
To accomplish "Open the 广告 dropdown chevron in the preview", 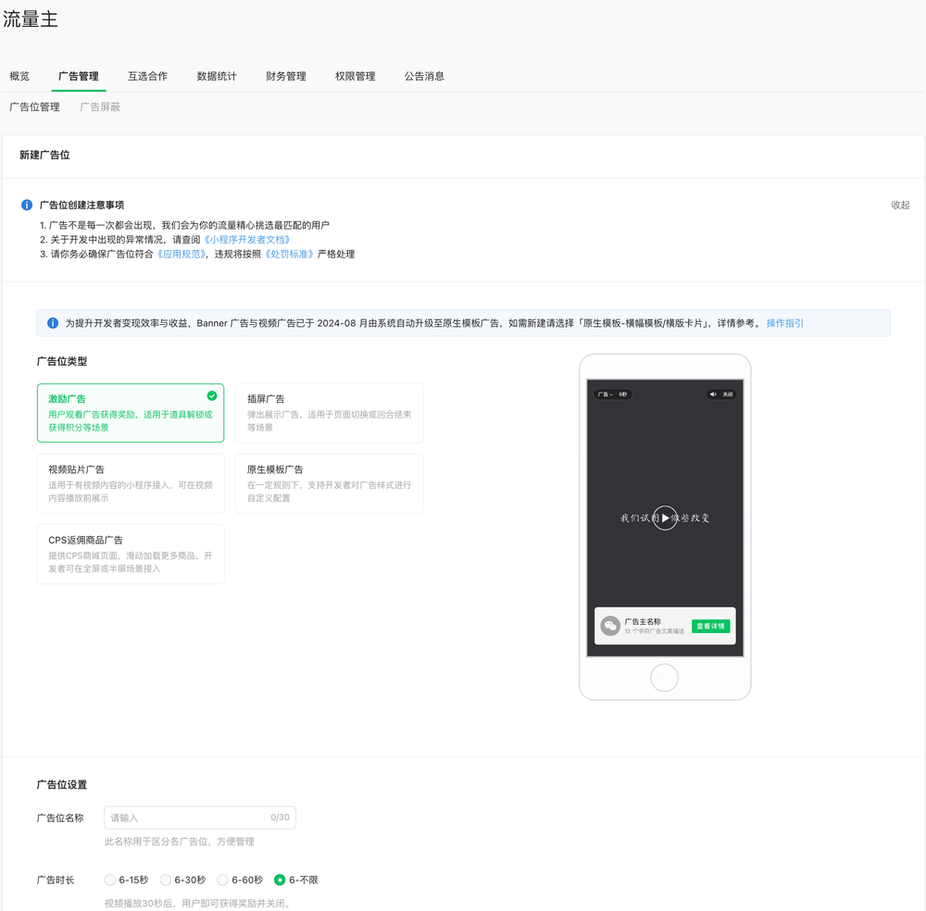I will click(612, 394).
